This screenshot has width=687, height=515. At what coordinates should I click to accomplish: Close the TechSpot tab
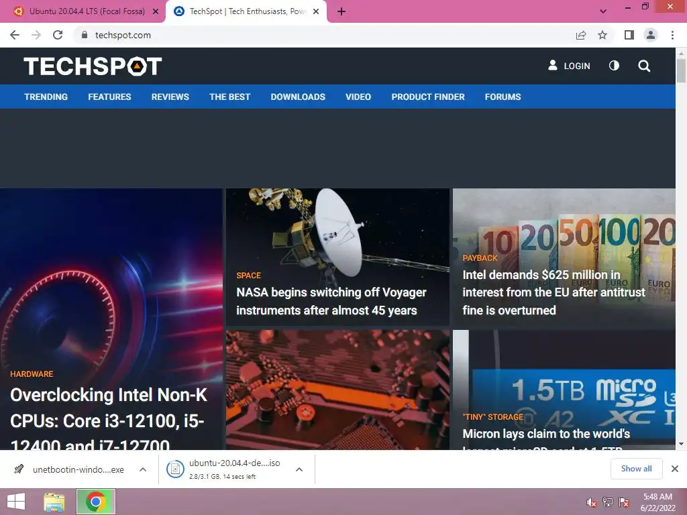[x=316, y=11]
